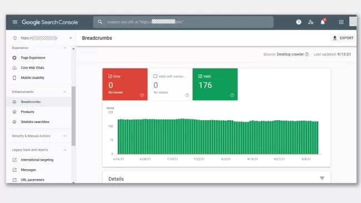Click the URL inspection search field
The height and width of the screenshot is (203, 361).
[x=183, y=22]
